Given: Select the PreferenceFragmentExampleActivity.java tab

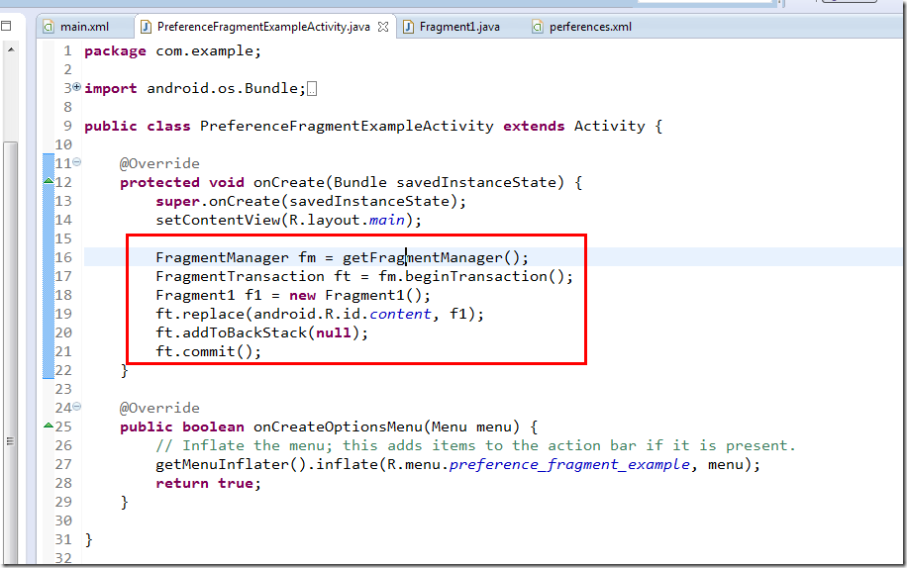Looking at the screenshot, I should pos(263,27).
